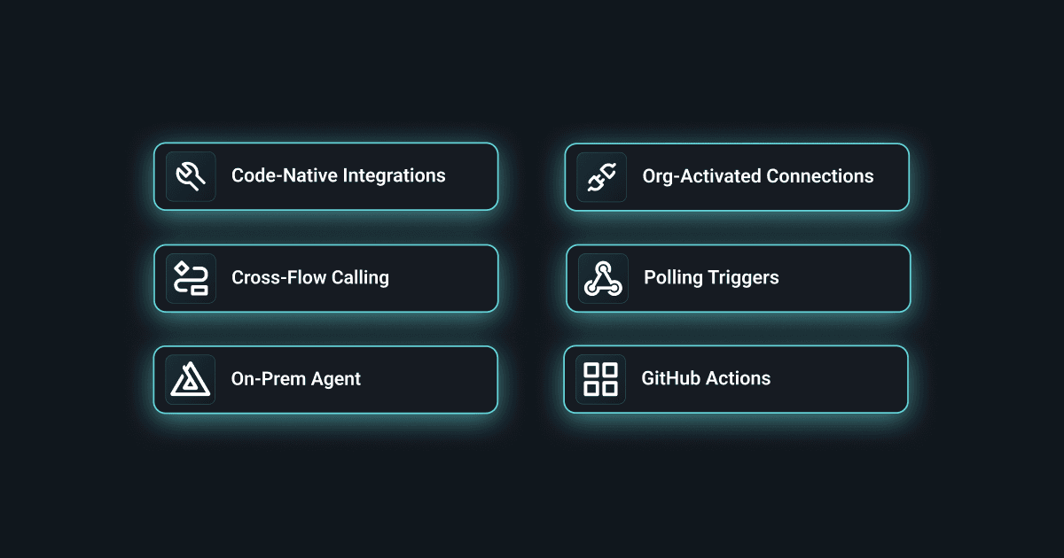Viewport: 1064px width, 558px height.
Task: Open the Code-Native Integrations glowing card
Action: pos(326,176)
